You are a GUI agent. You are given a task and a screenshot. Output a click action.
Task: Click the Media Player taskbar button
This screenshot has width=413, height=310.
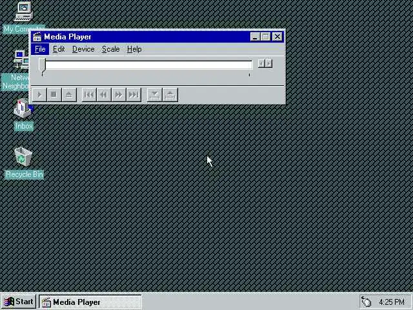tap(90, 302)
